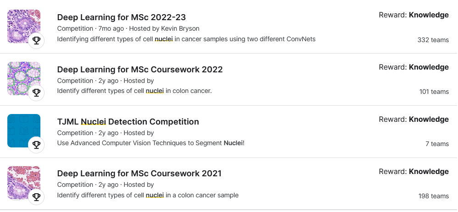Click the 198 teams count
The image size is (458, 212).
tap(434, 196)
